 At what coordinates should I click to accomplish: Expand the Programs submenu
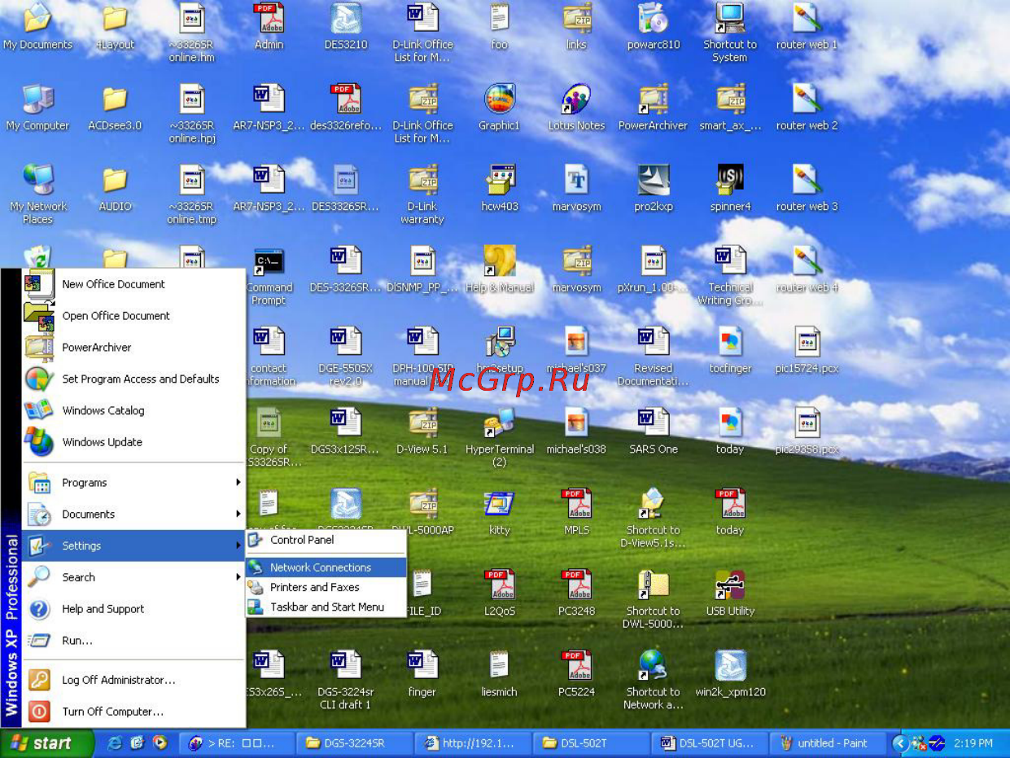133,483
